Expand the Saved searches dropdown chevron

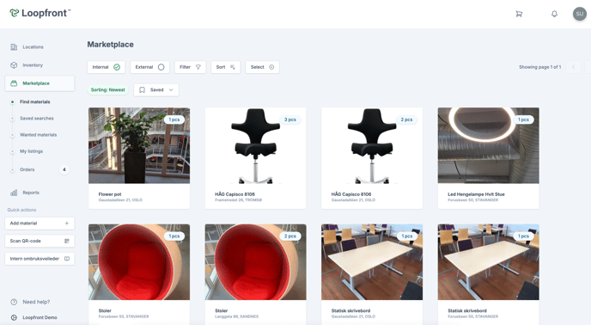[171, 89]
